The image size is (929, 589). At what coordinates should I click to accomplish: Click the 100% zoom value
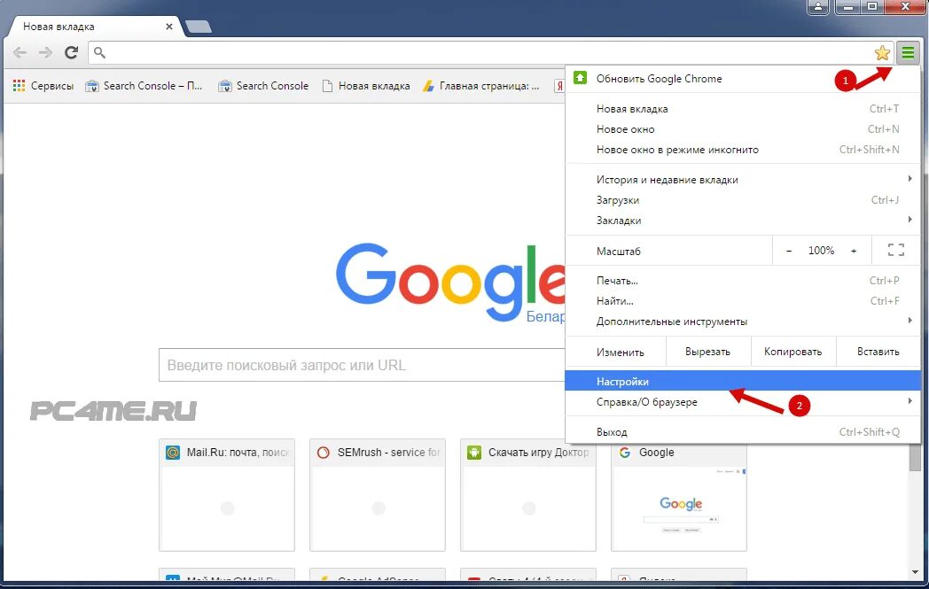coord(821,251)
